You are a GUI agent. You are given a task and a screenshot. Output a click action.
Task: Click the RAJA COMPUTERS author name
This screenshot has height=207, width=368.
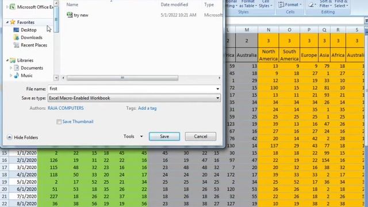coord(66,108)
